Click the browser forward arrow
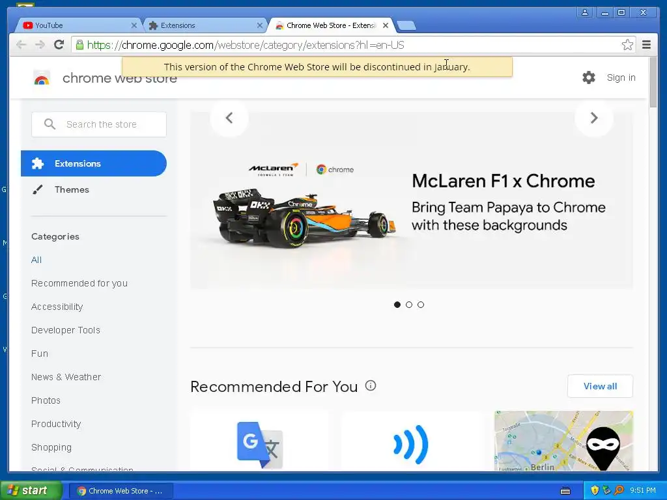 click(40, 45)
